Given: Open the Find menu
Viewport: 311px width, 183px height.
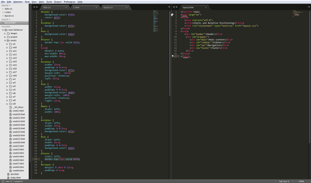Looking at the screenshot, I should click(27, 2).
